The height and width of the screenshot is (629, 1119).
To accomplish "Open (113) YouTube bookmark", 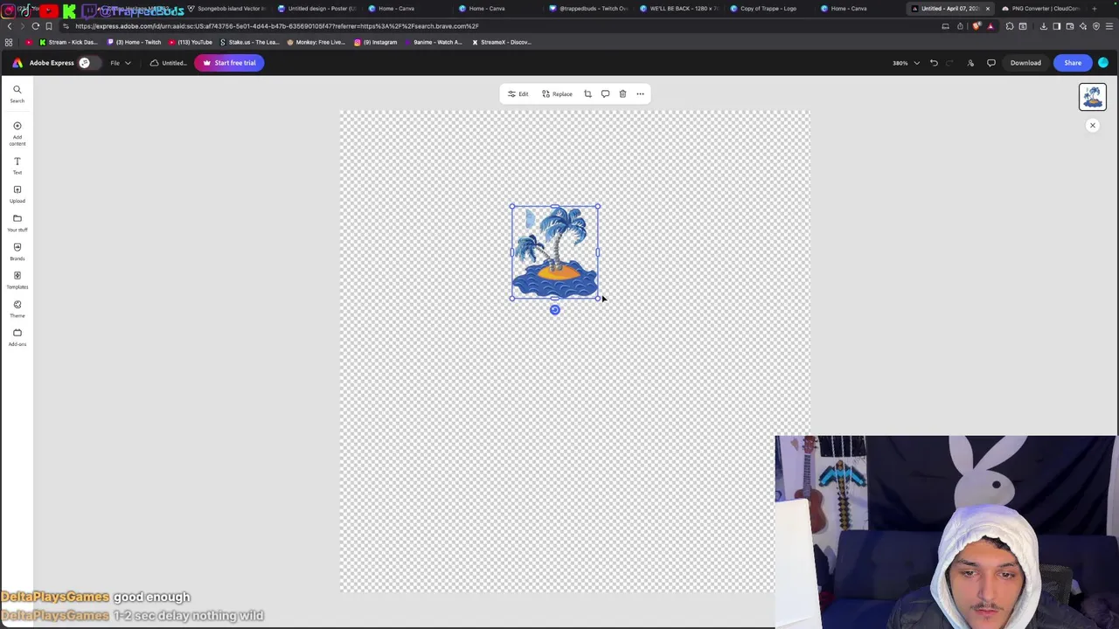I will (x=191, y=42).
